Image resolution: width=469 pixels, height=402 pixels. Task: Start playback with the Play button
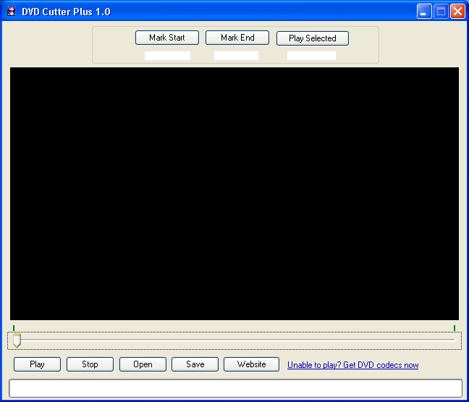click(x=37, y=364)
